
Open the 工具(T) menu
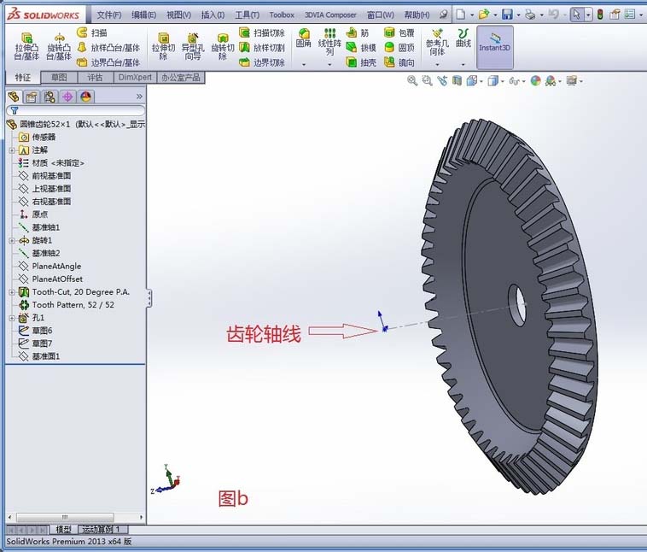click(248, 15)
